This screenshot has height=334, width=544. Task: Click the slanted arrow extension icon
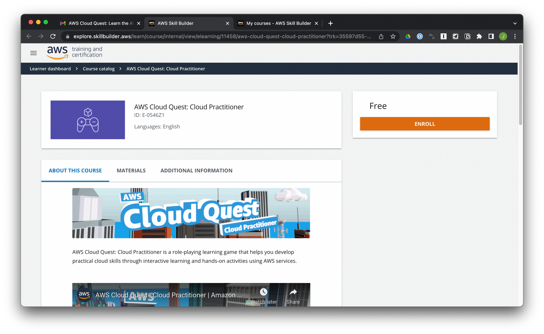point(456,36)
